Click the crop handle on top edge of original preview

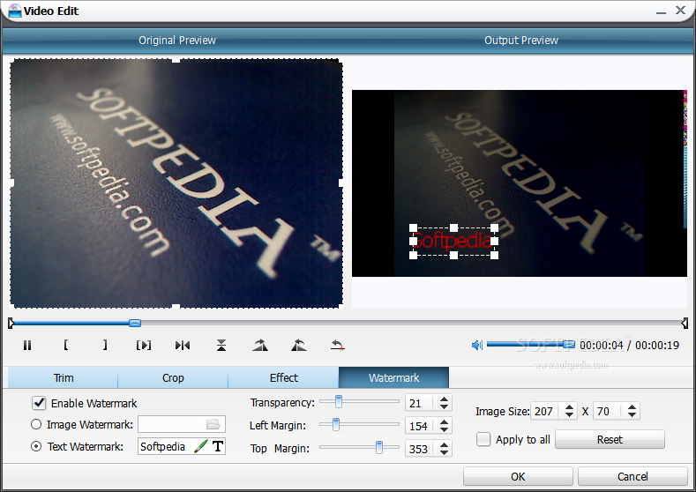[x=176, y=59]
